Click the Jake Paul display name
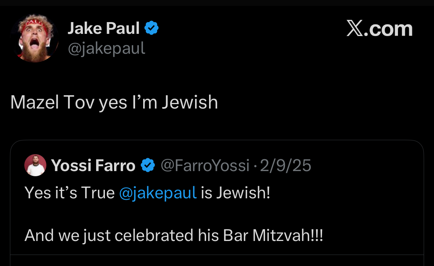Screen dimensions: 434x266 coord(103,29)
